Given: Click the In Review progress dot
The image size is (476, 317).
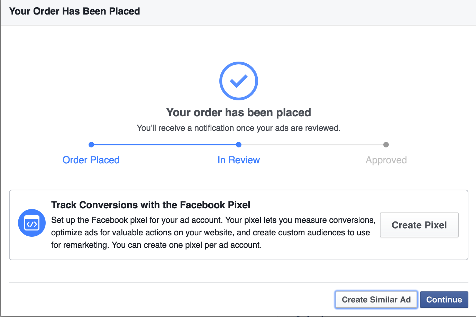Looking at the screenshot, I should (239, 145).
